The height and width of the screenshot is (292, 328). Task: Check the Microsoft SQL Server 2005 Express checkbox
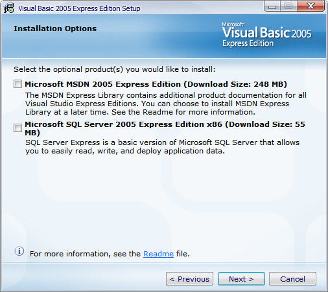click(18, 128)
